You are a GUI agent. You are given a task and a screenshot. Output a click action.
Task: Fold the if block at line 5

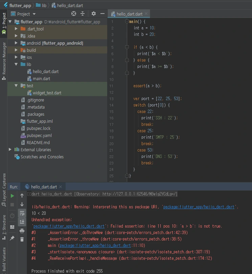[127, 47]
